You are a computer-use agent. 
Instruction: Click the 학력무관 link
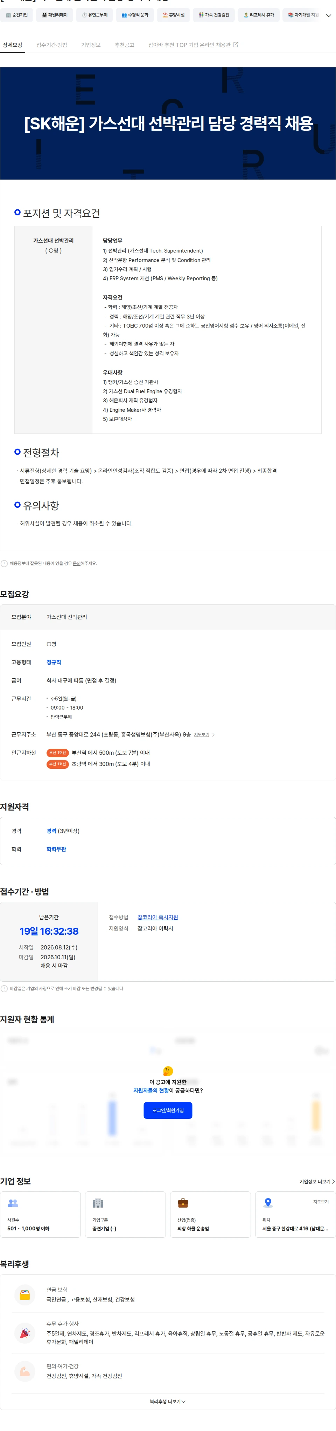pos(56,849)
